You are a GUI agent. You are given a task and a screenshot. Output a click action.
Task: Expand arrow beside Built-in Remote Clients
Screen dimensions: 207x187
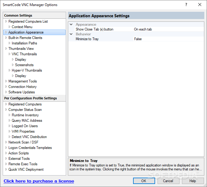pyautogui.click(x=6, y=38)
